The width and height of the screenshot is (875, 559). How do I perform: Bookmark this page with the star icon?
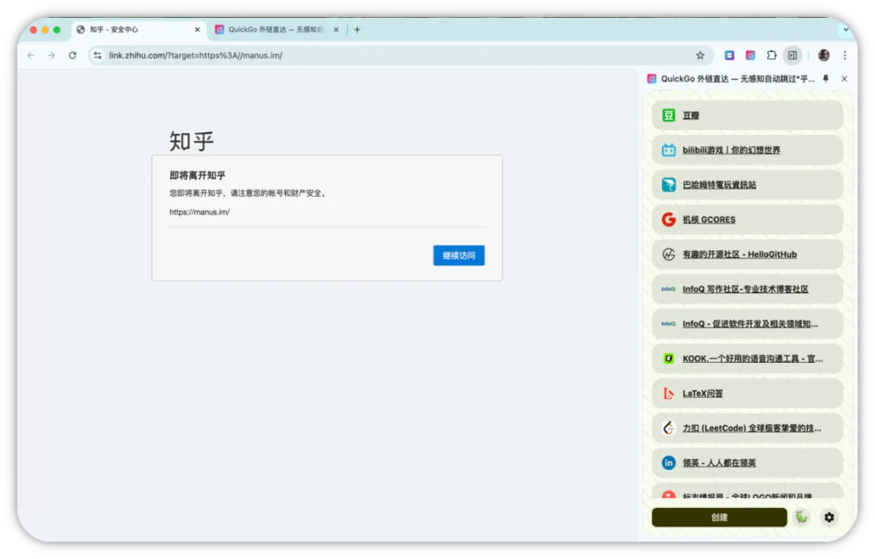(x=700, y=55)
